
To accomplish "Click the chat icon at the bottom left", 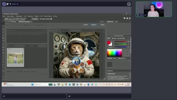I will click(4, 96).
